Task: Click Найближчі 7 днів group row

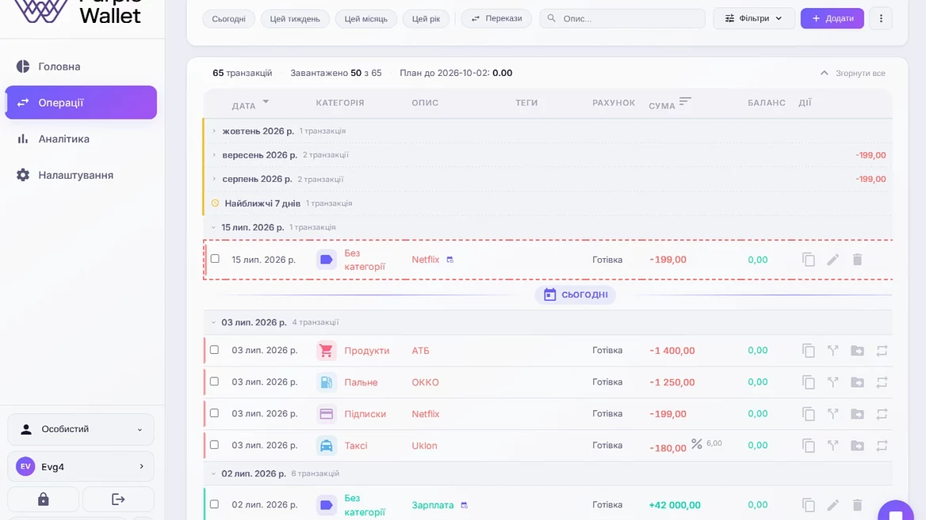Action: (x=548, y=203)
